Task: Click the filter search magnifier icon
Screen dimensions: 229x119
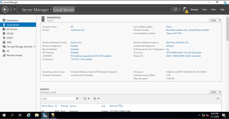Action: pyautogui.click(x=77, y=99)
